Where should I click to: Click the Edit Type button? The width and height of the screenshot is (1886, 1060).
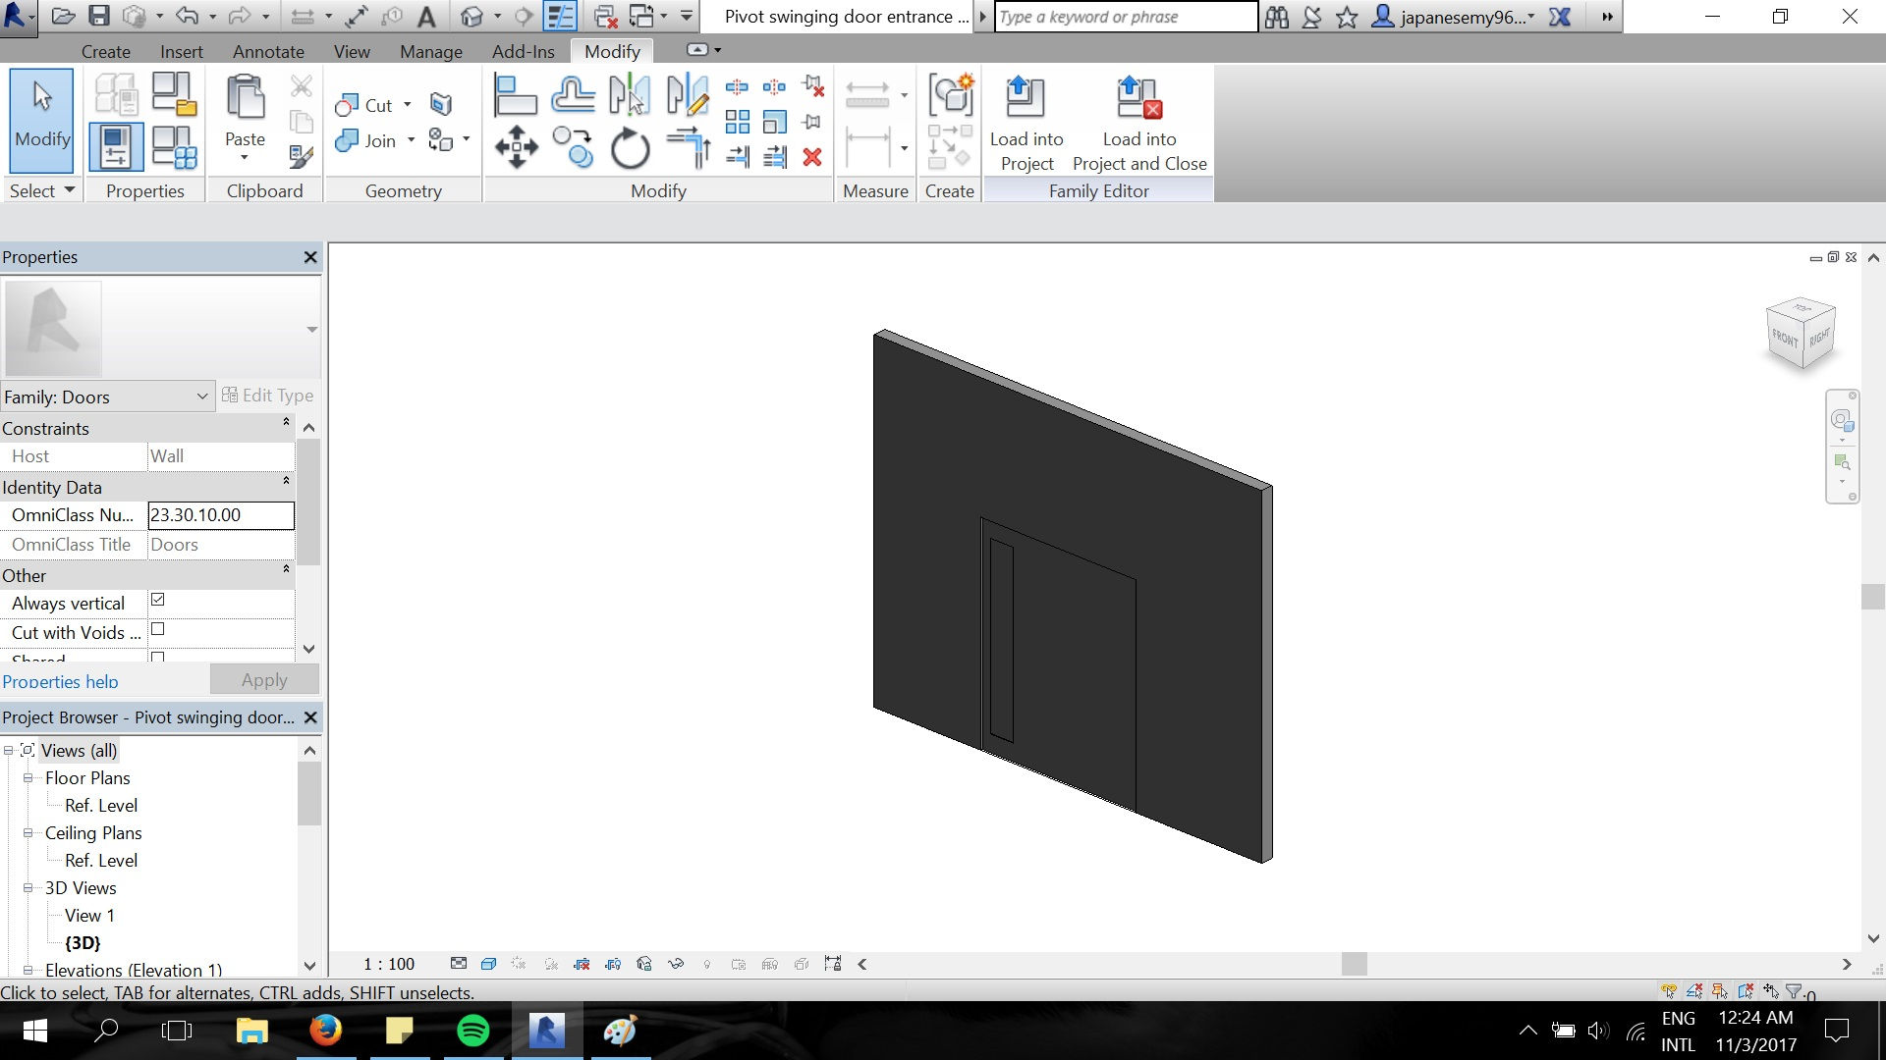(x=268, y=395)
